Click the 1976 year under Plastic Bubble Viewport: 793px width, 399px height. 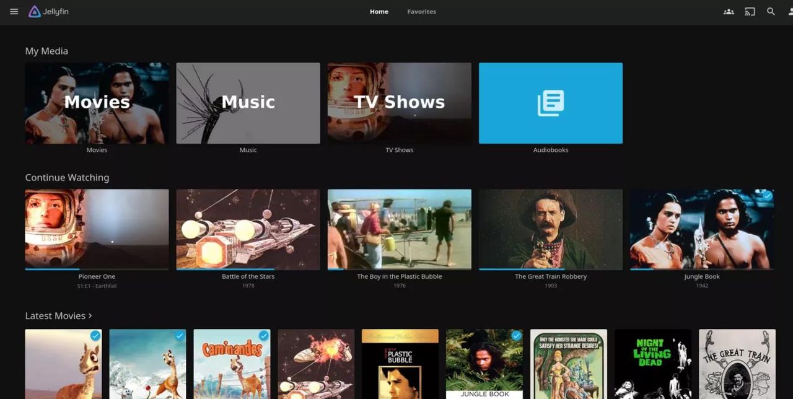click(400, 286)
